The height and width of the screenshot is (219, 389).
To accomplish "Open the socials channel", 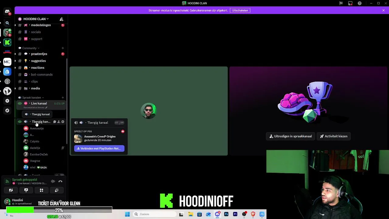I will click(41, 32).
